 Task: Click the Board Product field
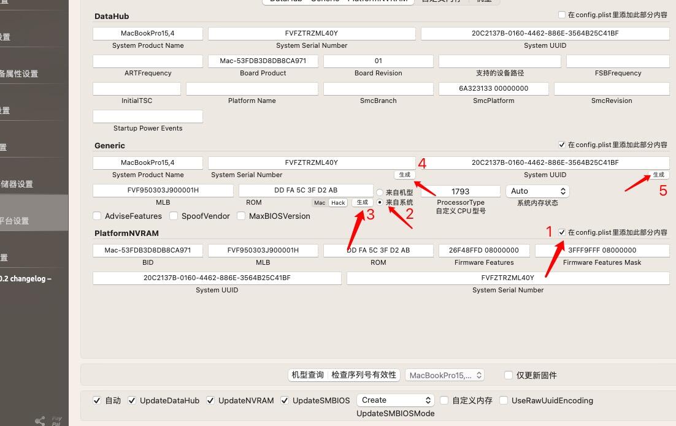point(263,61)
